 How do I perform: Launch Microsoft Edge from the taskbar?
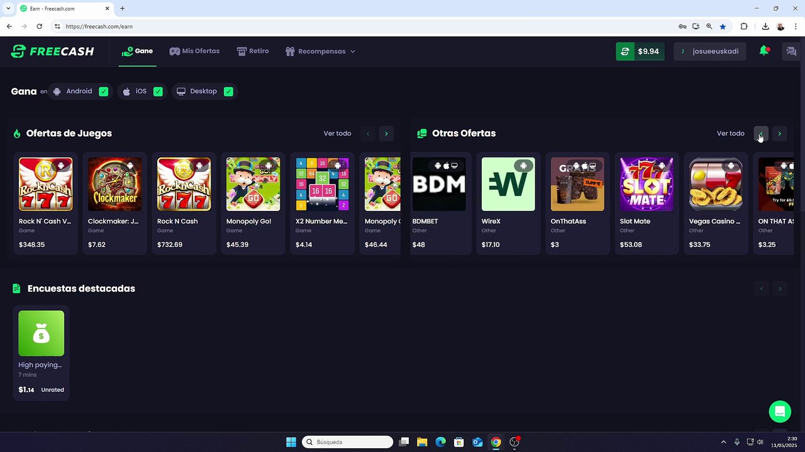click(441, 442)
